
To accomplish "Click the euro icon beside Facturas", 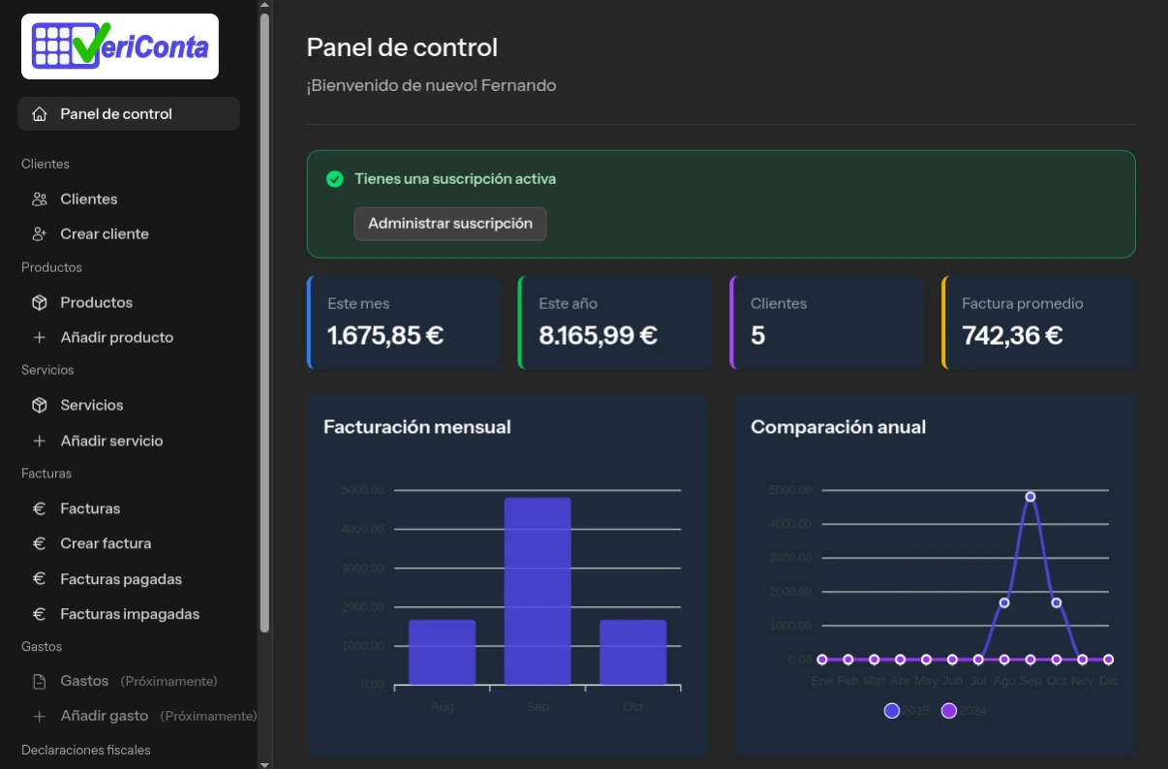I will coord(39,508).
